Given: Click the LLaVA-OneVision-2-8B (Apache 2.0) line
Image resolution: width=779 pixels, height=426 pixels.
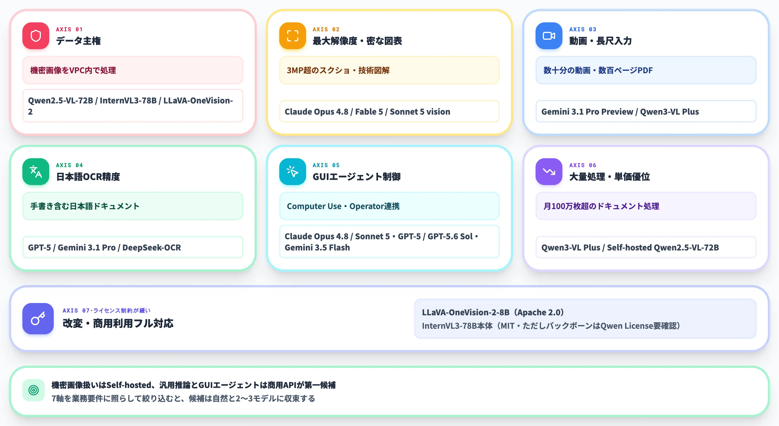Looking at the screenshot, I should click(x=493, y=313).
